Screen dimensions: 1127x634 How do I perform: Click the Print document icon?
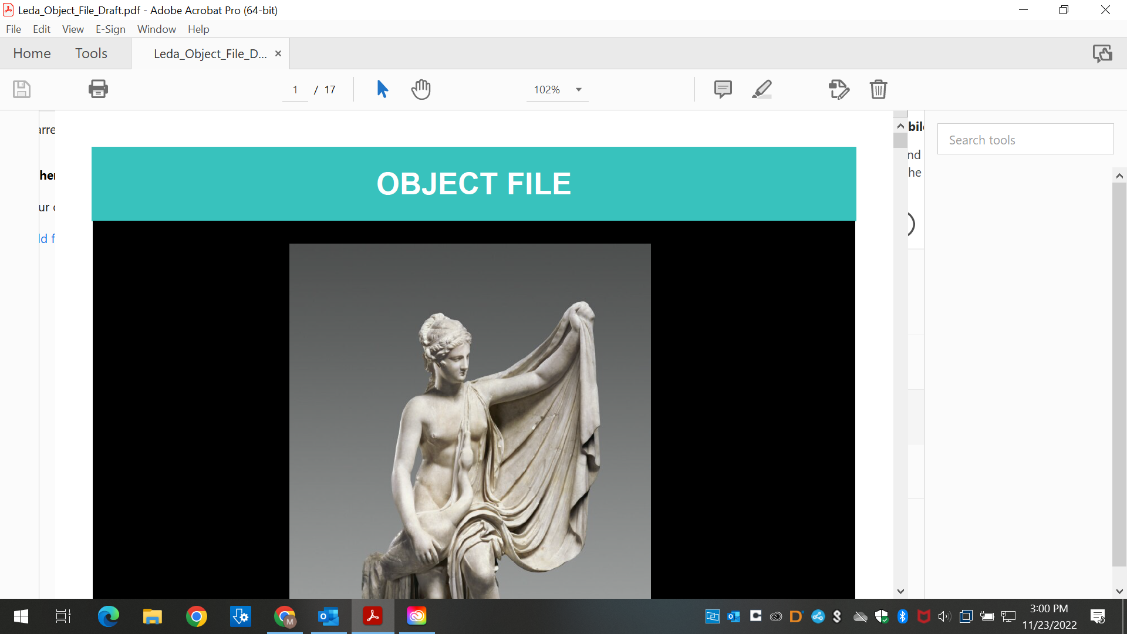click(98, 89)
